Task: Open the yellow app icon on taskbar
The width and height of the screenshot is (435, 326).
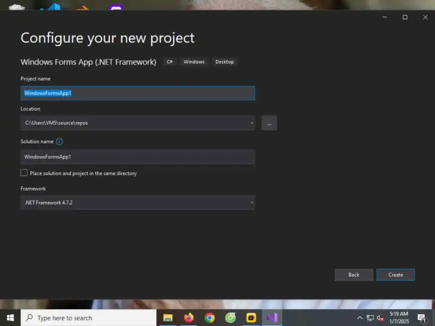Action: coord(251,318)
